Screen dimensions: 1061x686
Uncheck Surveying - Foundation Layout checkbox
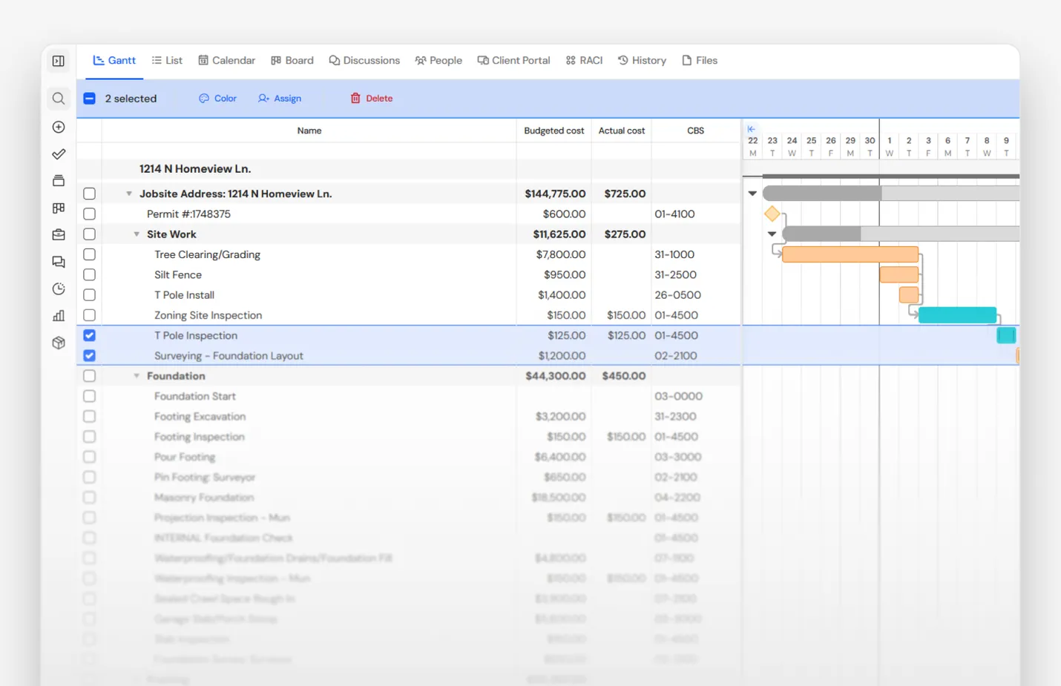(89, 355)
